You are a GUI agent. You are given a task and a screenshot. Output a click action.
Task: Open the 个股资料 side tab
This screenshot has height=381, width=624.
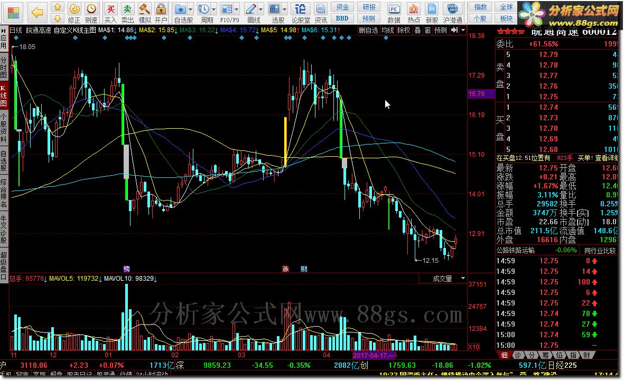(4, 128)
